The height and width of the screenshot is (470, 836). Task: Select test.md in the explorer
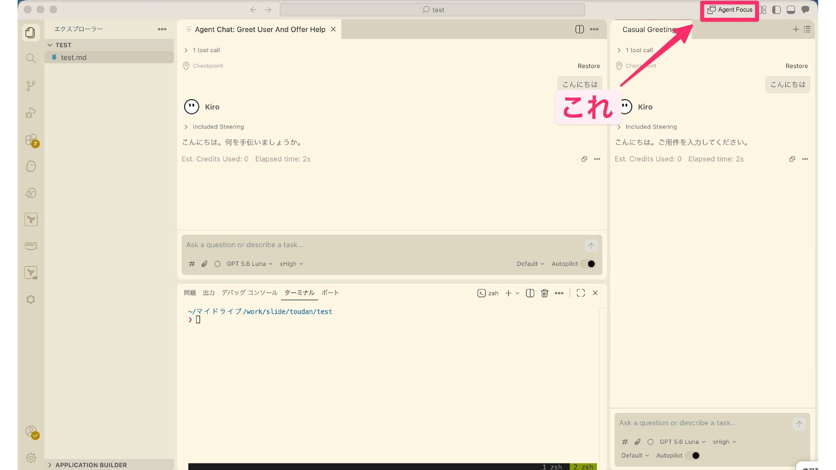[x=109, y=57]
